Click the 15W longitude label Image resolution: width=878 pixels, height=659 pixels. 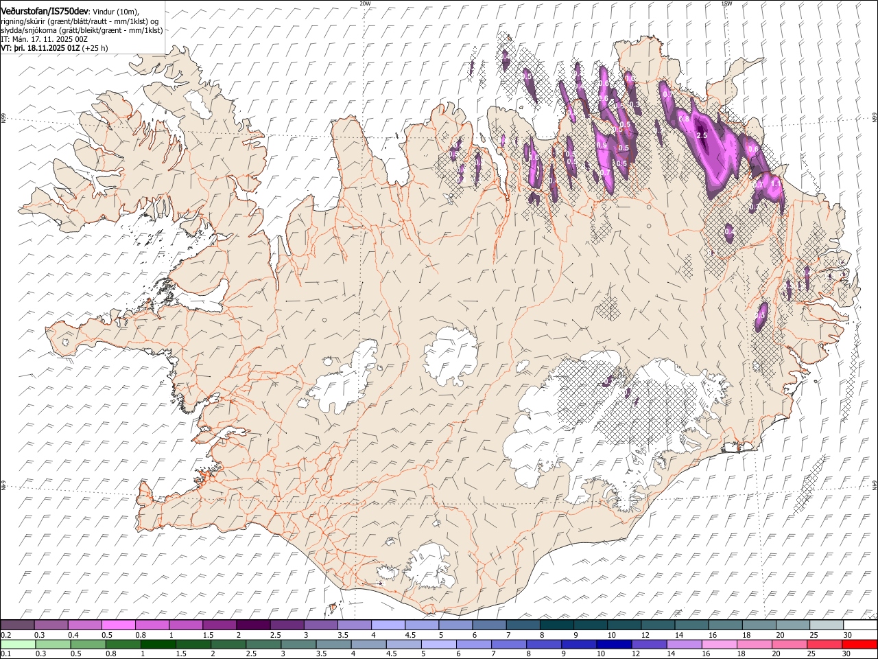(726, 3)
